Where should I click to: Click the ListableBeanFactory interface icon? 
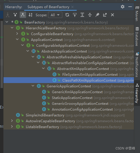pyautogui.click(x=18, y=127)
